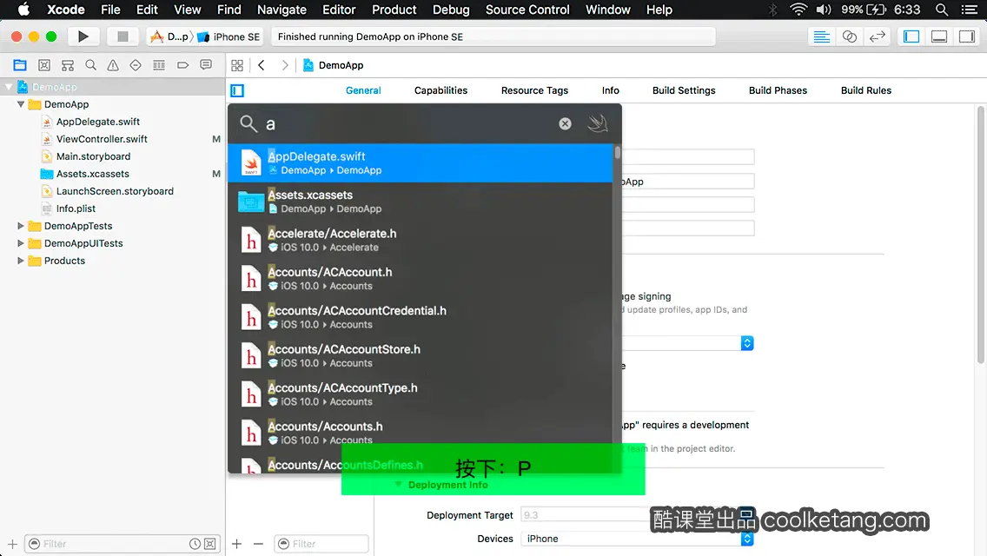987x556 pixels.
Task: Add a new file with navigator plus
Action: pyautogui.click(x=12, y=544)
